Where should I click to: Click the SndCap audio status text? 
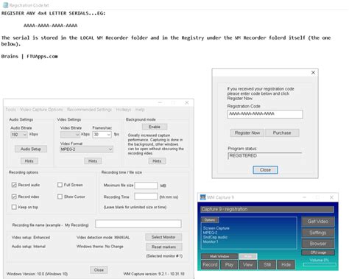[215, 237]
